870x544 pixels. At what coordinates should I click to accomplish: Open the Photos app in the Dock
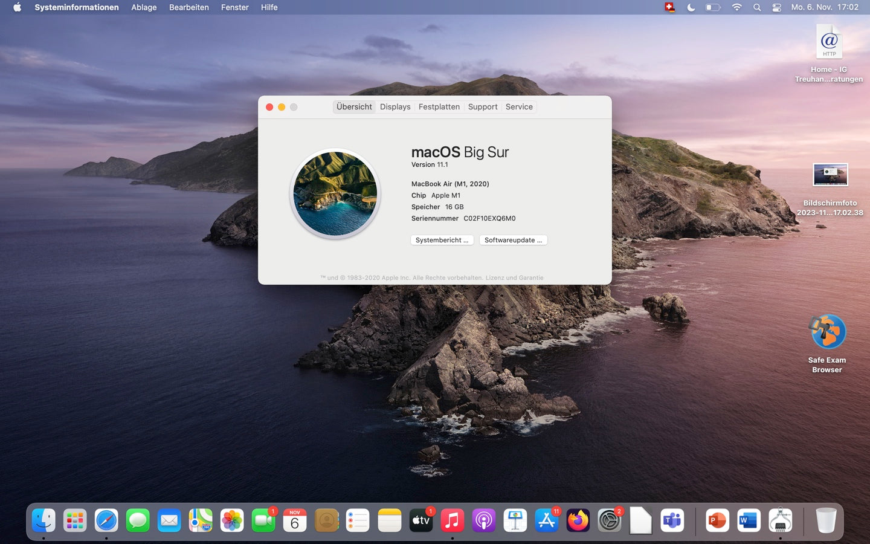point(232,520)
